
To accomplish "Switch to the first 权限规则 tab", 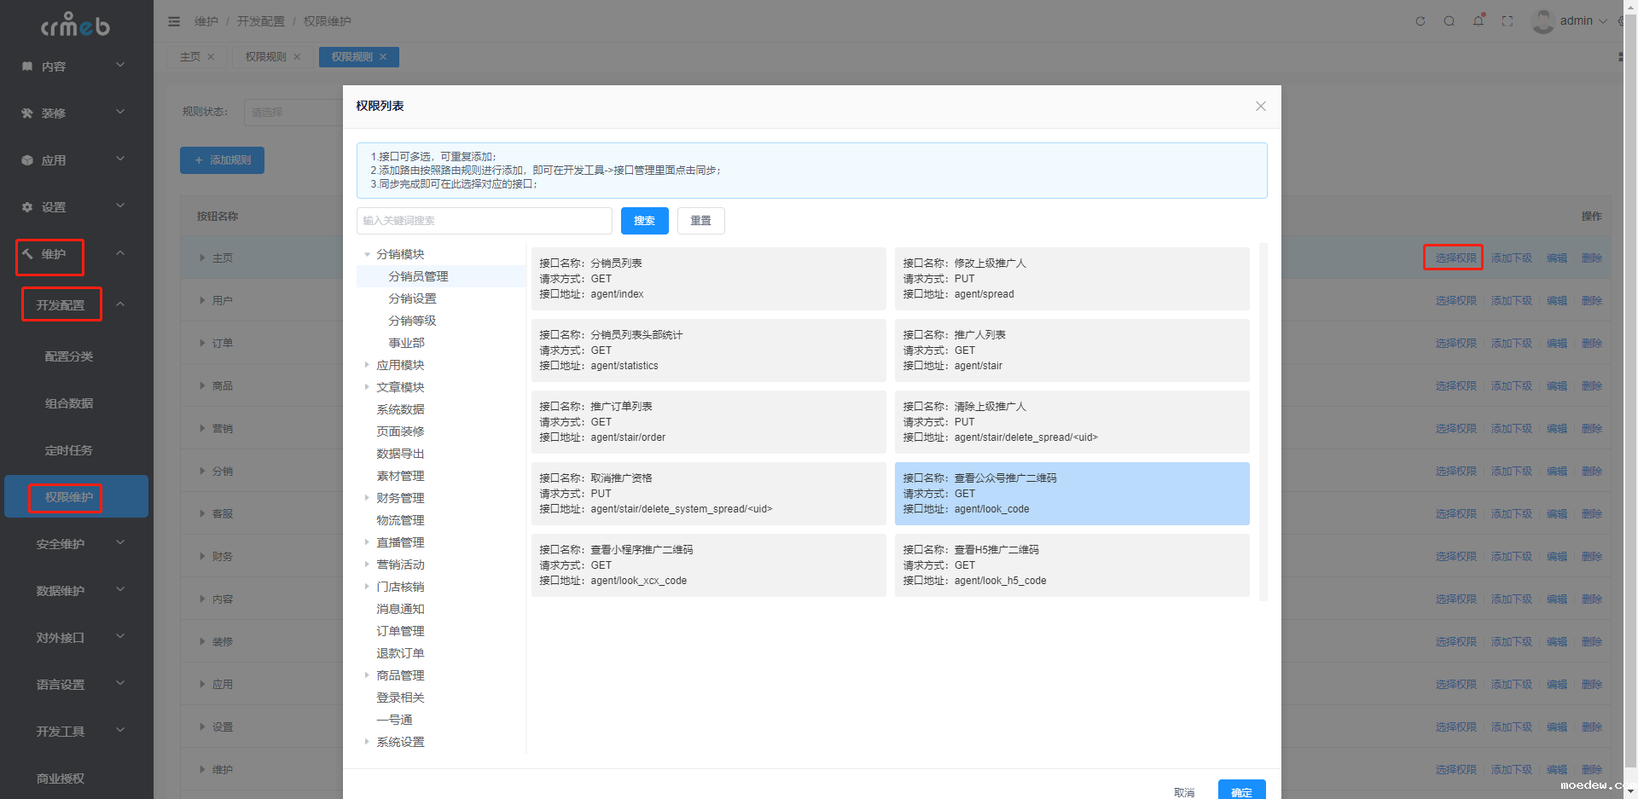I will coord(265,57).
